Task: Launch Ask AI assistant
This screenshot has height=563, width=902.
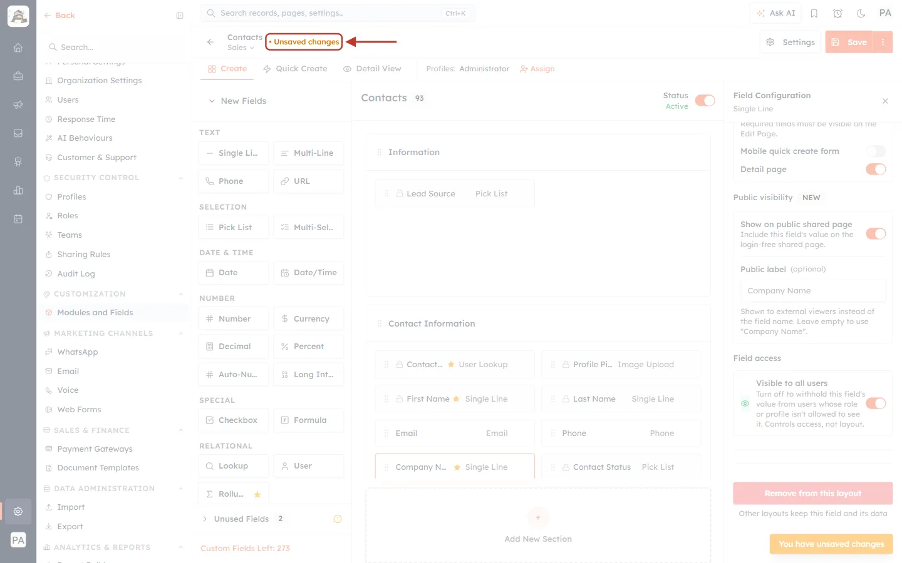Action: click(x=775, y=13)
